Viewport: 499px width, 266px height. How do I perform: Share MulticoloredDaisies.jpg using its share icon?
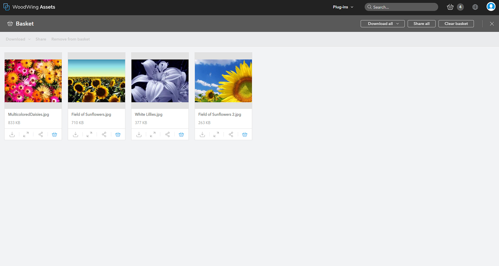(41, 134)
